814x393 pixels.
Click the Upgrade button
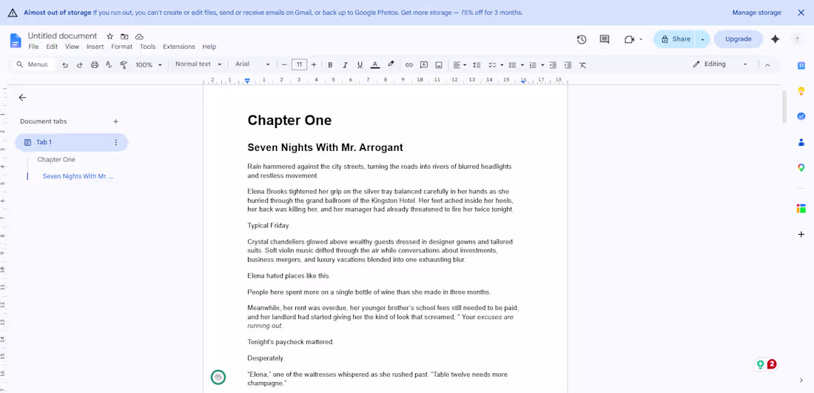tap(739, 39)
